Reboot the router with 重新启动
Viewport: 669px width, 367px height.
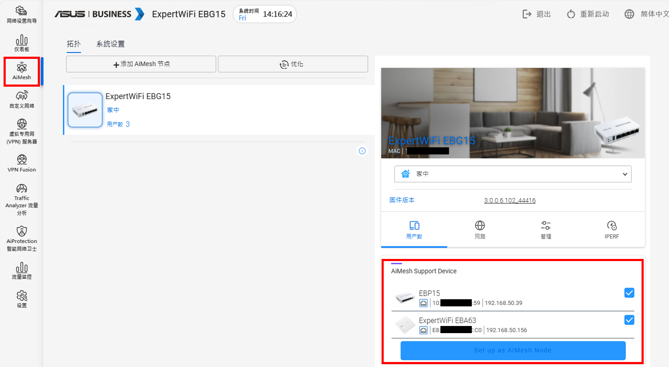pyautogui.click(x=588, y=14)
